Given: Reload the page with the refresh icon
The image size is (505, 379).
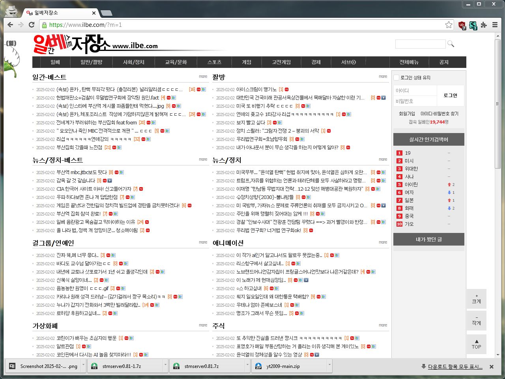Looking at the screenshot, I should click(32, 25).
